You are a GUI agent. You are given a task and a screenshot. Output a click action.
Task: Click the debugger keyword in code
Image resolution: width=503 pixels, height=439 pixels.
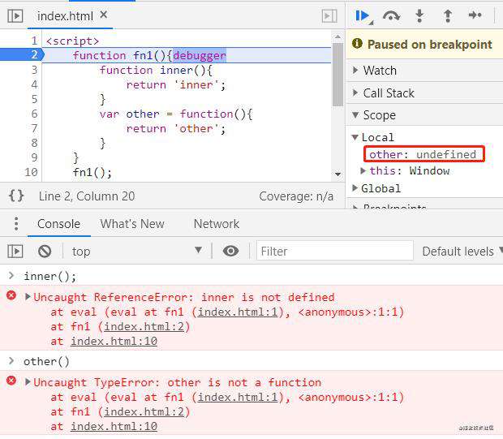point(200,55)
